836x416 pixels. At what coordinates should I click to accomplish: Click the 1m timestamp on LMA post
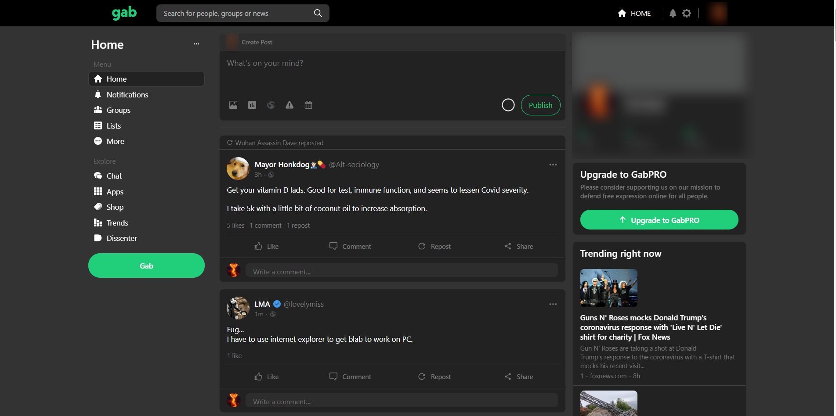coord(259,314)
